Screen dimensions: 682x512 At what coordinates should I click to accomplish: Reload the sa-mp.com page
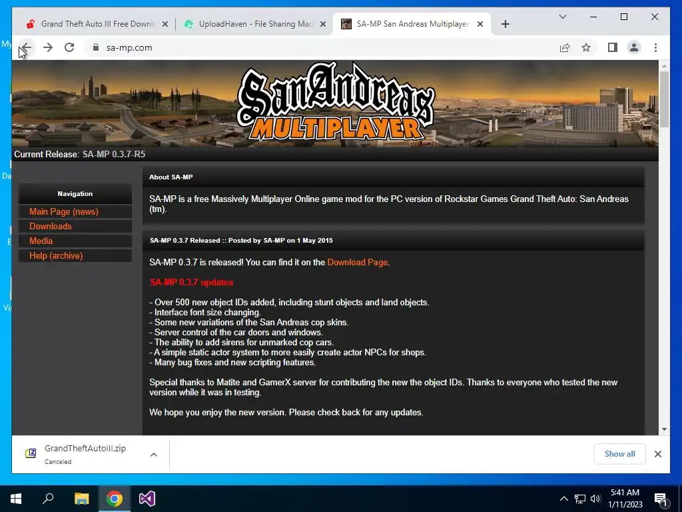point(69,47)
